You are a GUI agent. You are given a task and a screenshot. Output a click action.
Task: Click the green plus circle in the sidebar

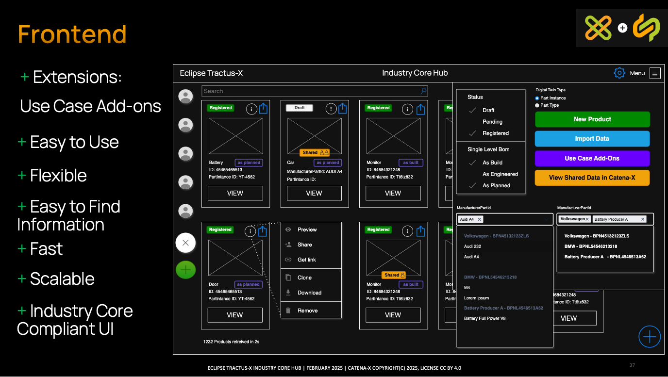coord(185,269)
